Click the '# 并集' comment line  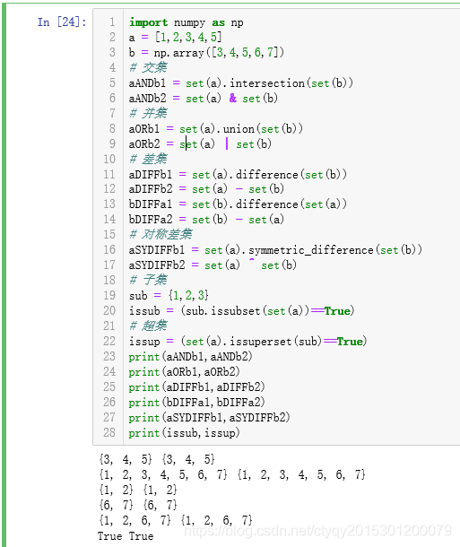point(148,113)
